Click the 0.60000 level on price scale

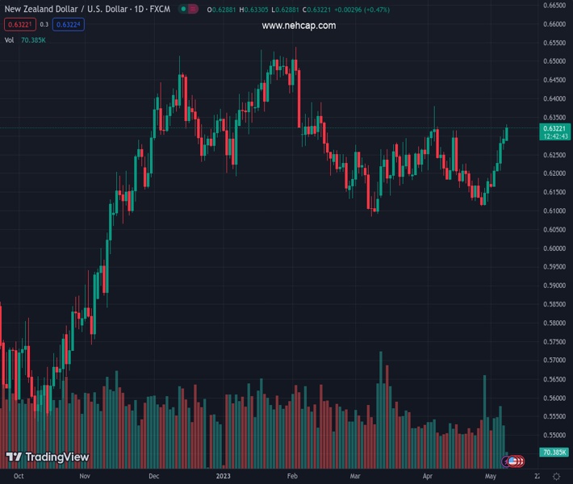(x=554, y=248)
